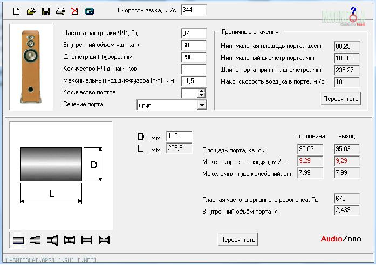Click the floor speaker picture
This screenshot has width=376, height=265.
(31, 67)
